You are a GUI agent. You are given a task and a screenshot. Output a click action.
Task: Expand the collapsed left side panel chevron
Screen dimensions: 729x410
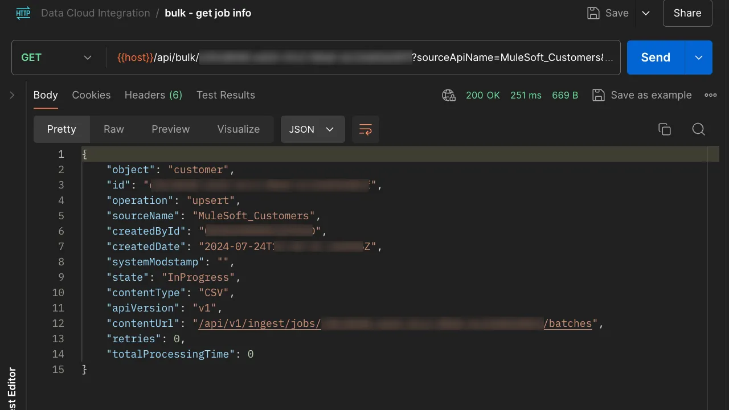(12, 95)
